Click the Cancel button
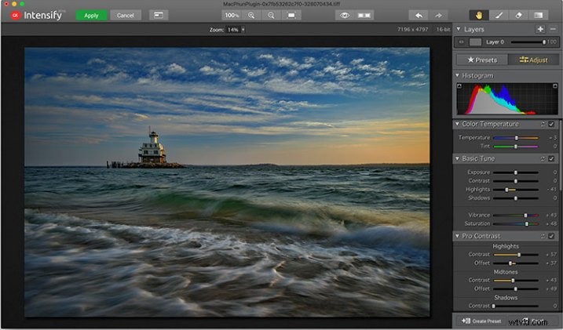This screenshot has height=330, width=563. pos(126,16)
